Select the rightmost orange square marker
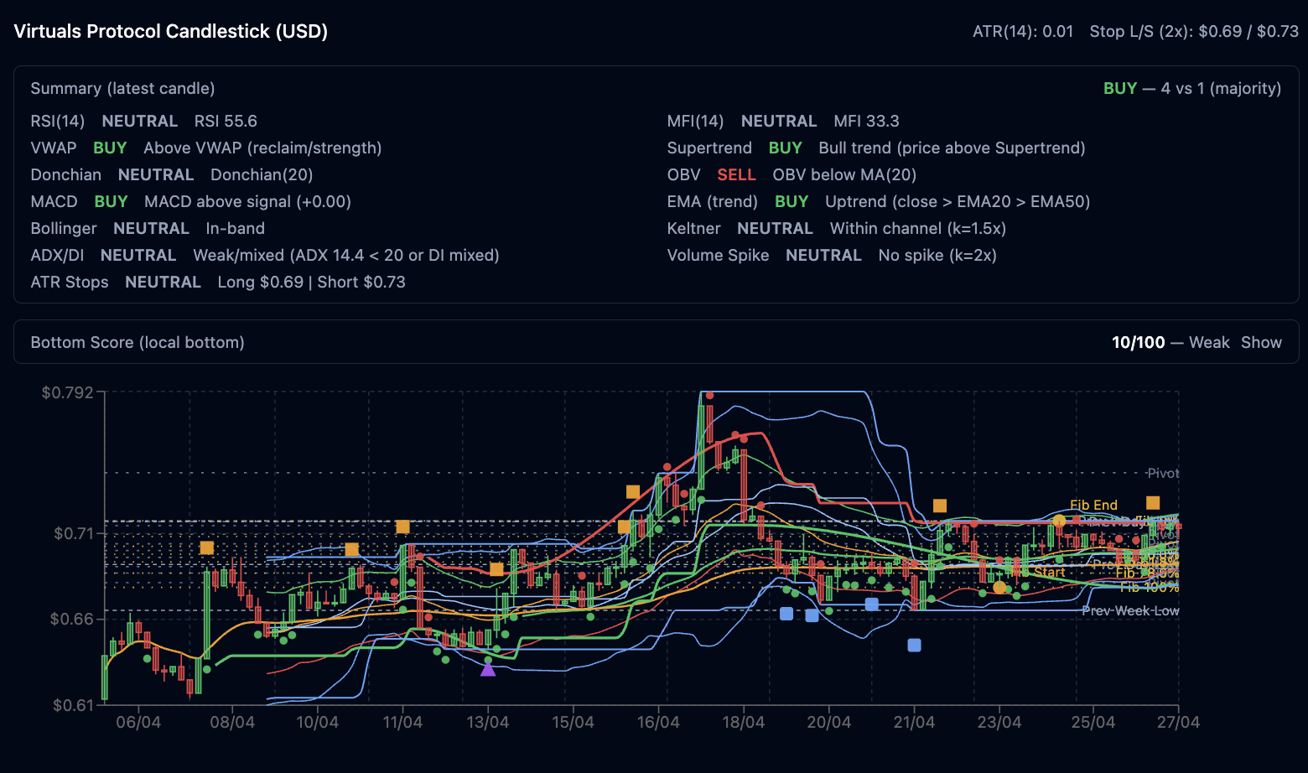This screenshot has height=773, width=1308. 1153,503
